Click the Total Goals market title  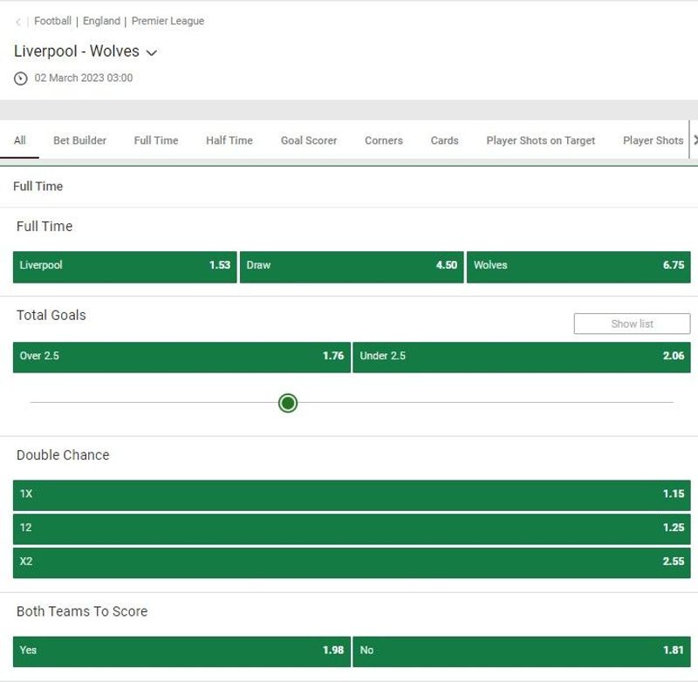coord(51,315)
